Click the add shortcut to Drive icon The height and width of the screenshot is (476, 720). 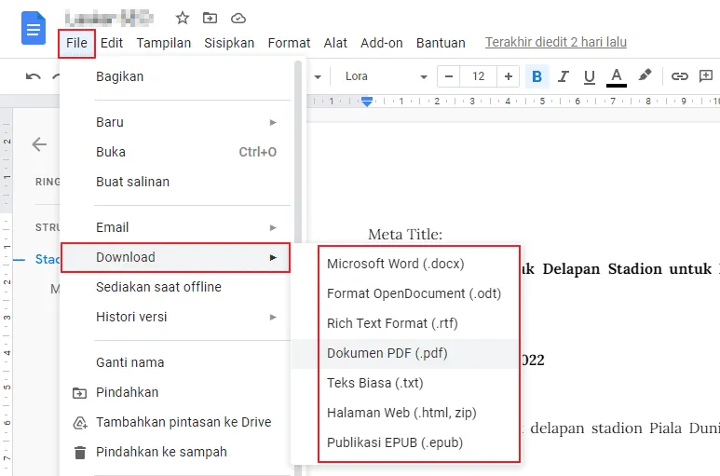[x=80, y=422]
